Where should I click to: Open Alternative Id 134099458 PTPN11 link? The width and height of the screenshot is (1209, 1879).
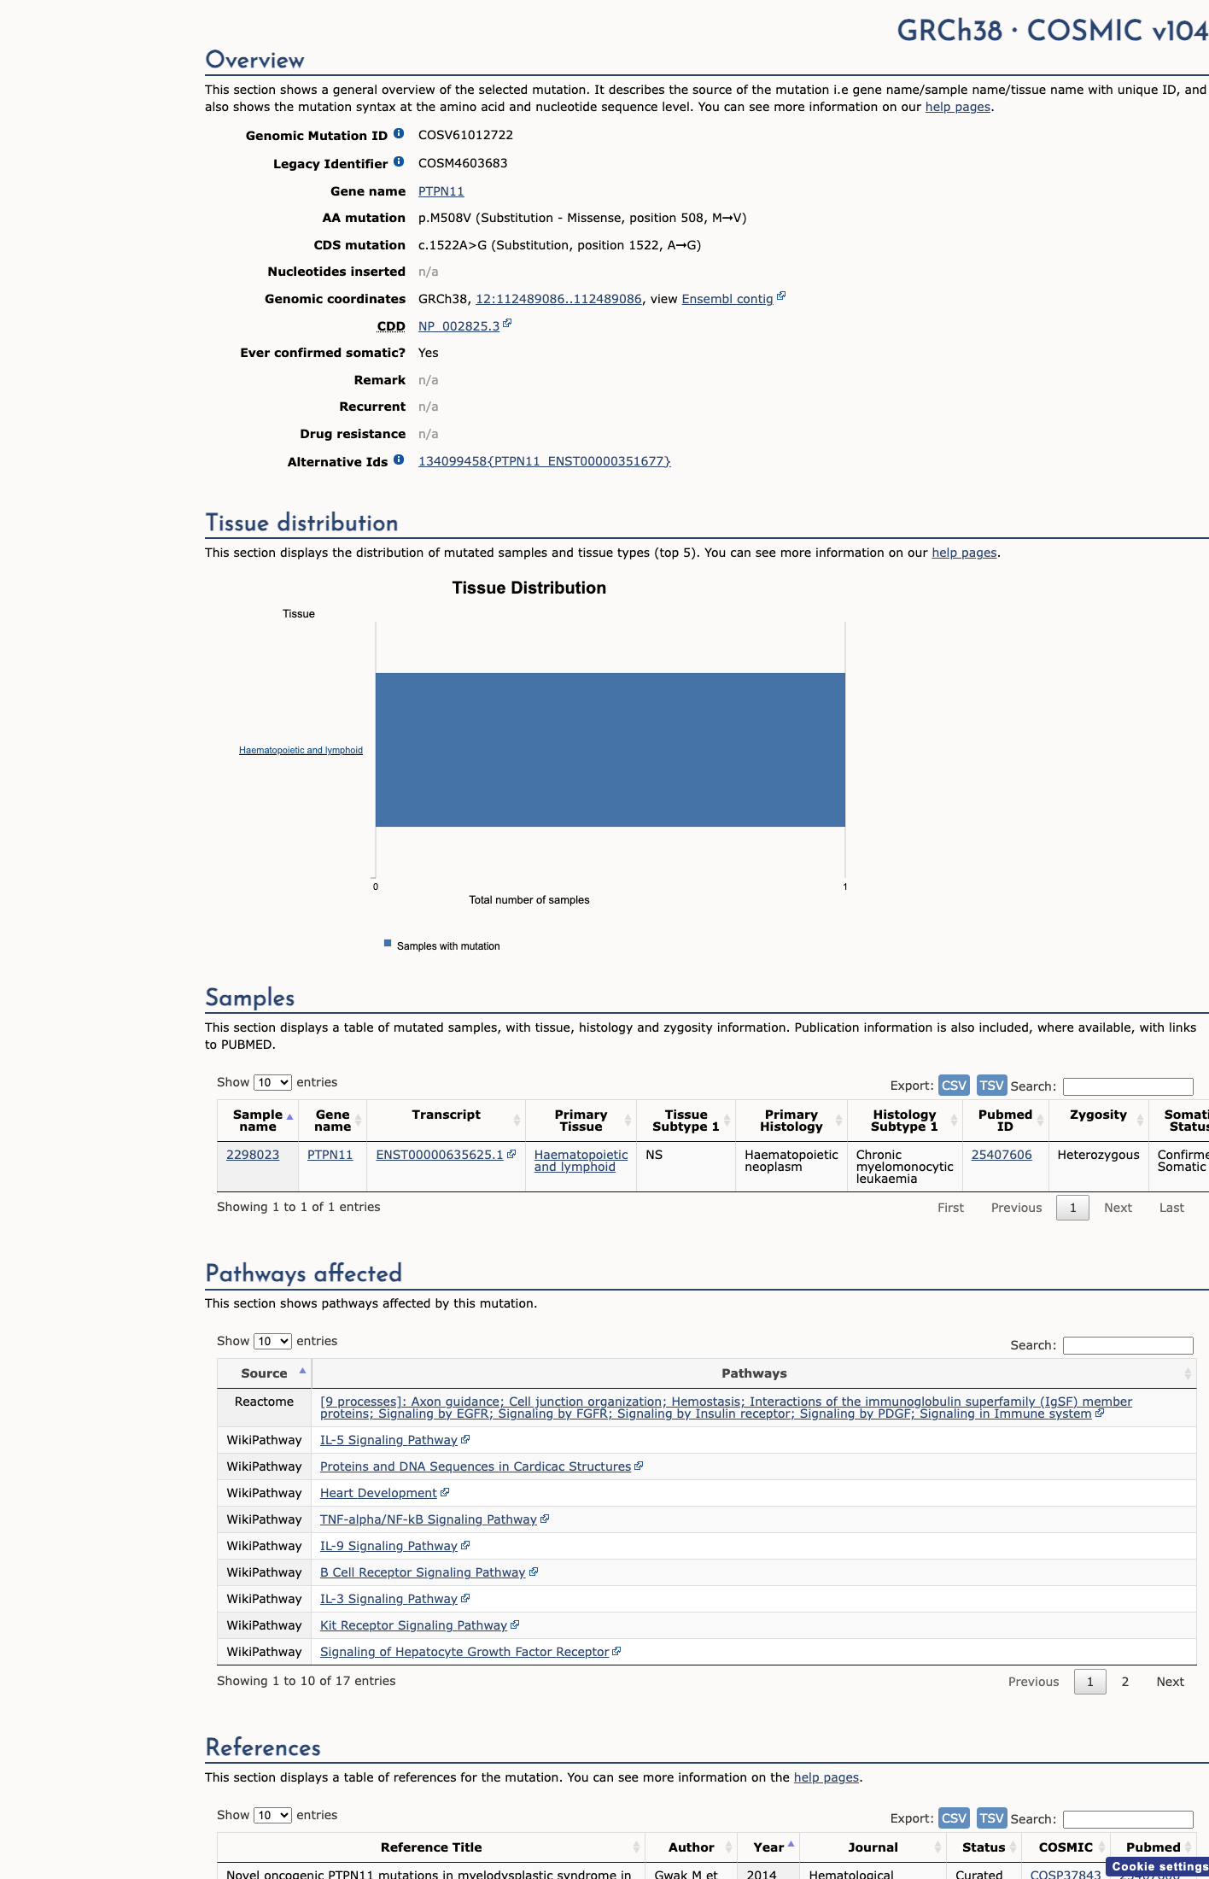pyautogui.click(x=545, y=461)
